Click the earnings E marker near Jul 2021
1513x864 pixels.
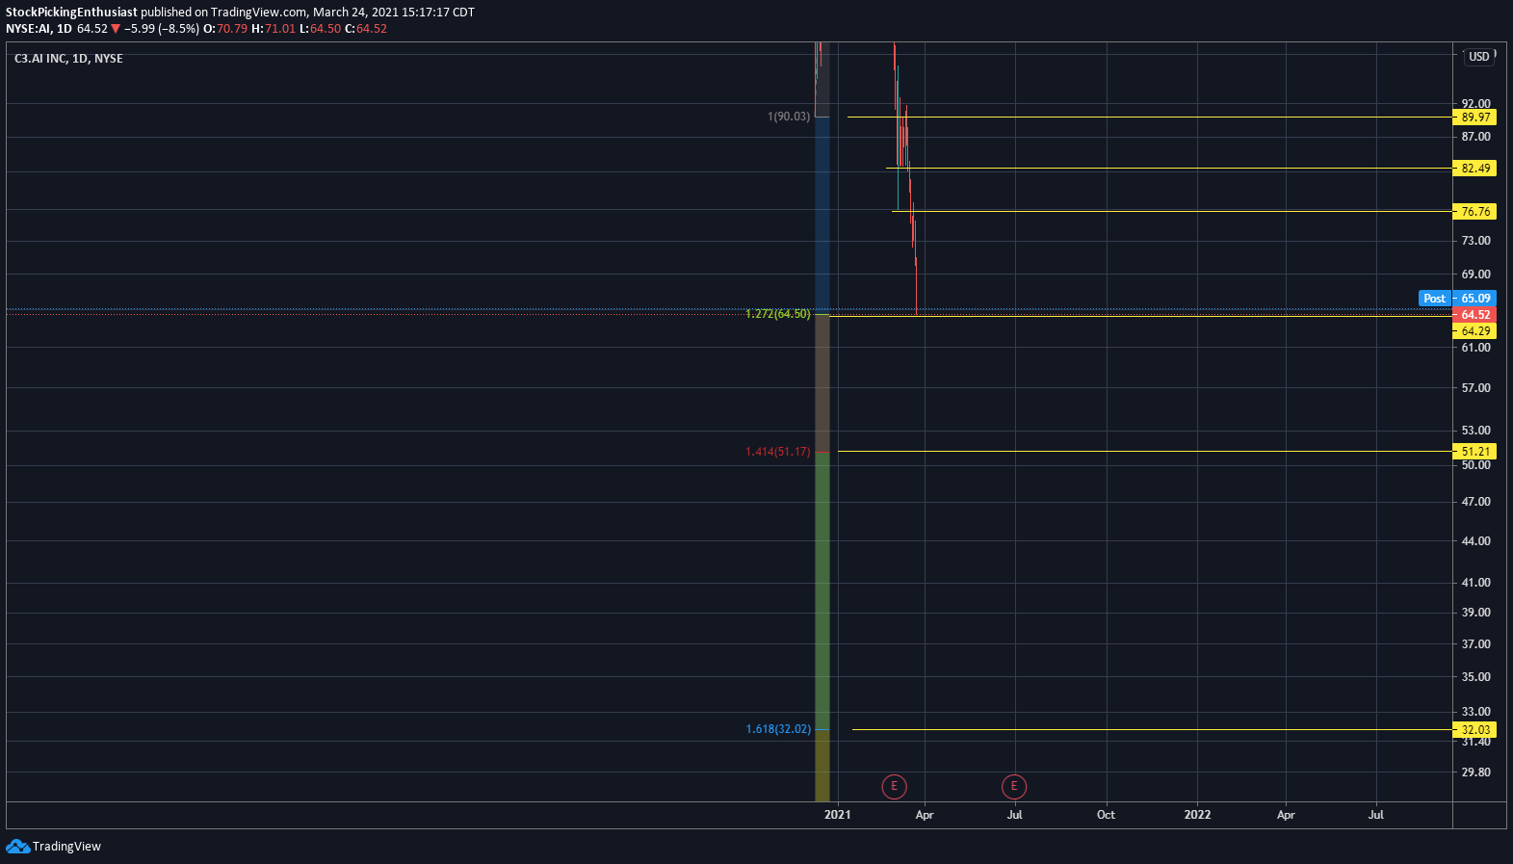coord(1014,787)
